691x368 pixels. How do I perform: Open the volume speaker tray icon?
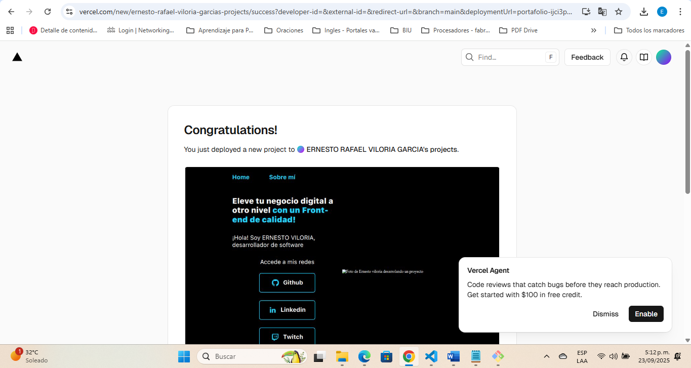(614, 356)
